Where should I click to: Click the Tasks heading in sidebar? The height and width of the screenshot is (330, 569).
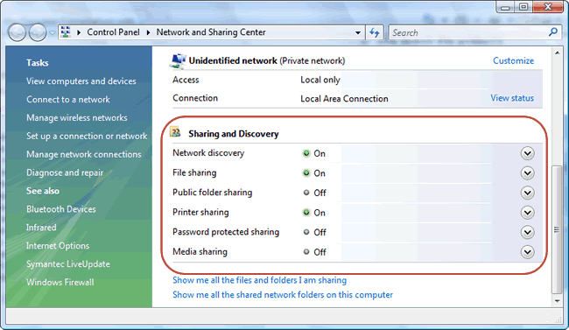tap(38, 63)
